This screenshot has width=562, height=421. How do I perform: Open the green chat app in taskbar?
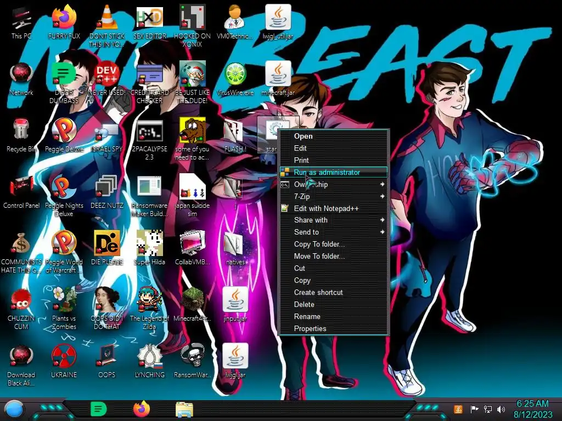[x=98, y=409]
